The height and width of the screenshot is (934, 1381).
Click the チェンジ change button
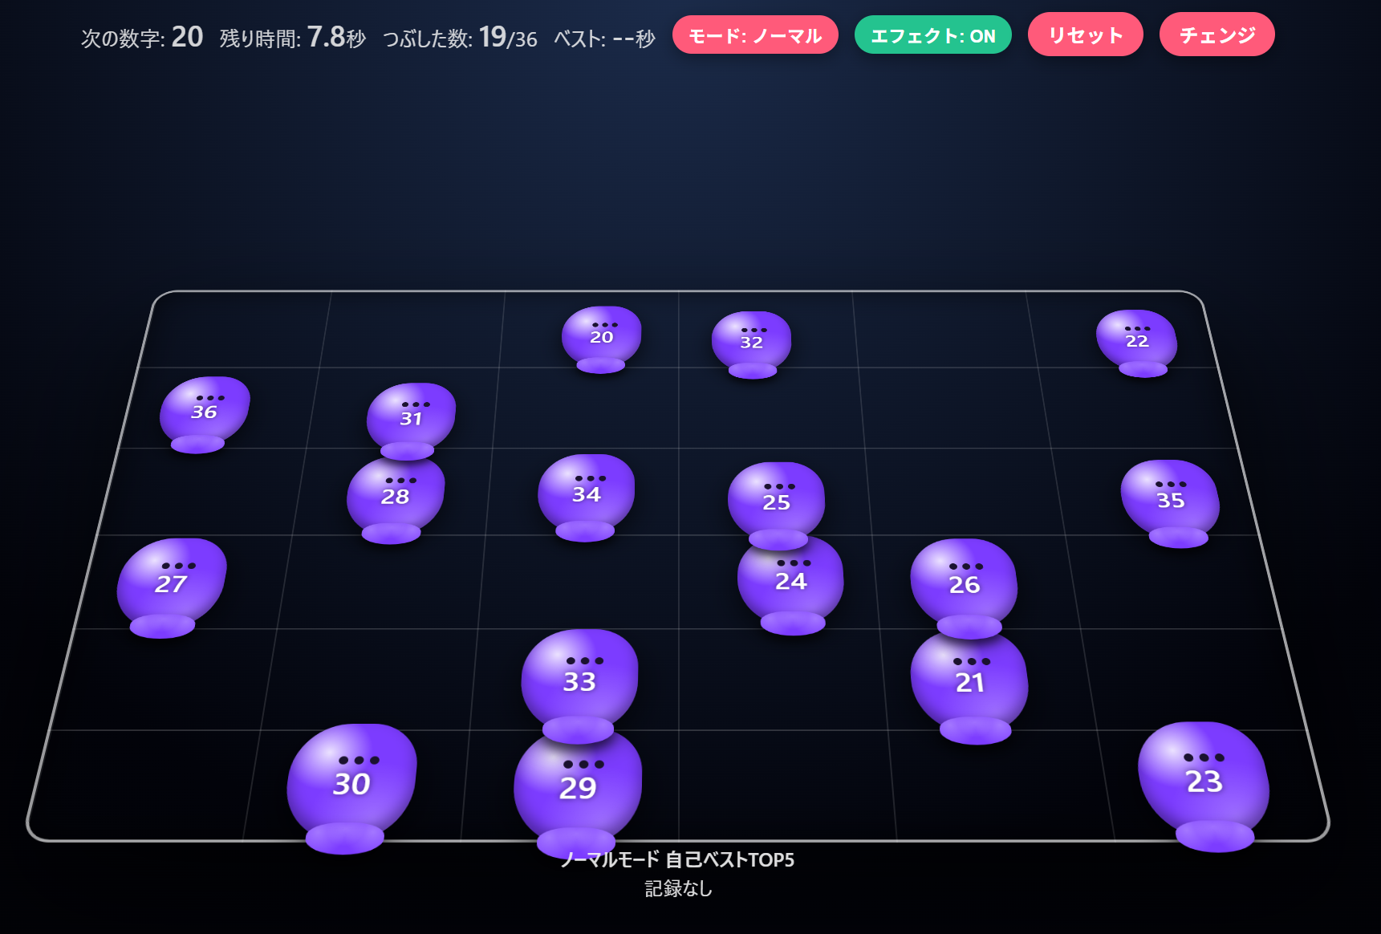pyautogui.click(x=1217, y=35)
